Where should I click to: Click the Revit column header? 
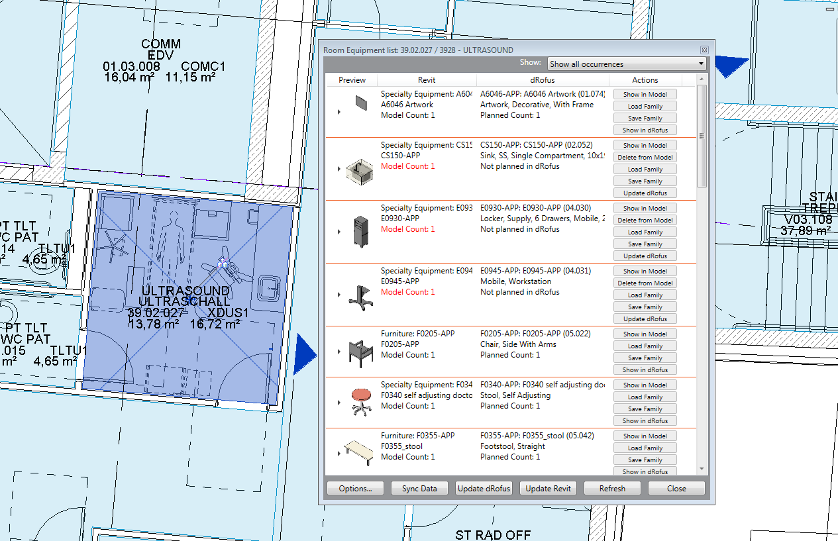click(427, 80)
